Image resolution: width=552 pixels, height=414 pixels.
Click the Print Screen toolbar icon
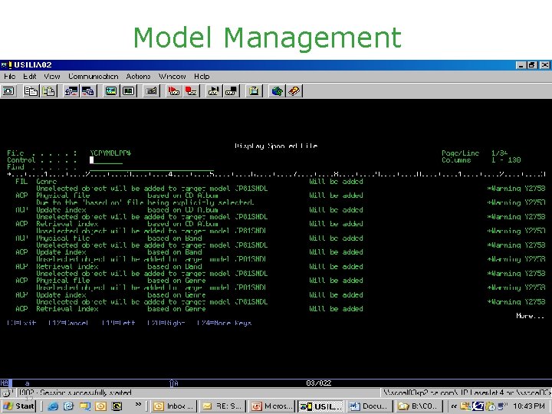click(x=8, y=91)
